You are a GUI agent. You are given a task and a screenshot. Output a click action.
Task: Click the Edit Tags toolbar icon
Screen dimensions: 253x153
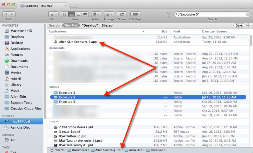click(x=135, y=14)
